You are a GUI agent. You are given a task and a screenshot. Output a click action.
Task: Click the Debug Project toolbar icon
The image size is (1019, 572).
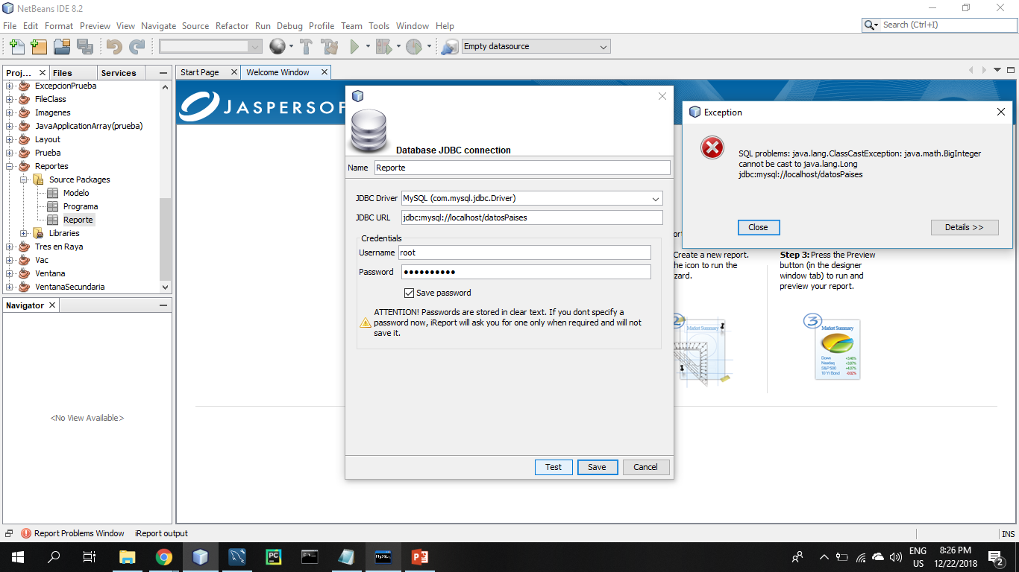(383, 47)
